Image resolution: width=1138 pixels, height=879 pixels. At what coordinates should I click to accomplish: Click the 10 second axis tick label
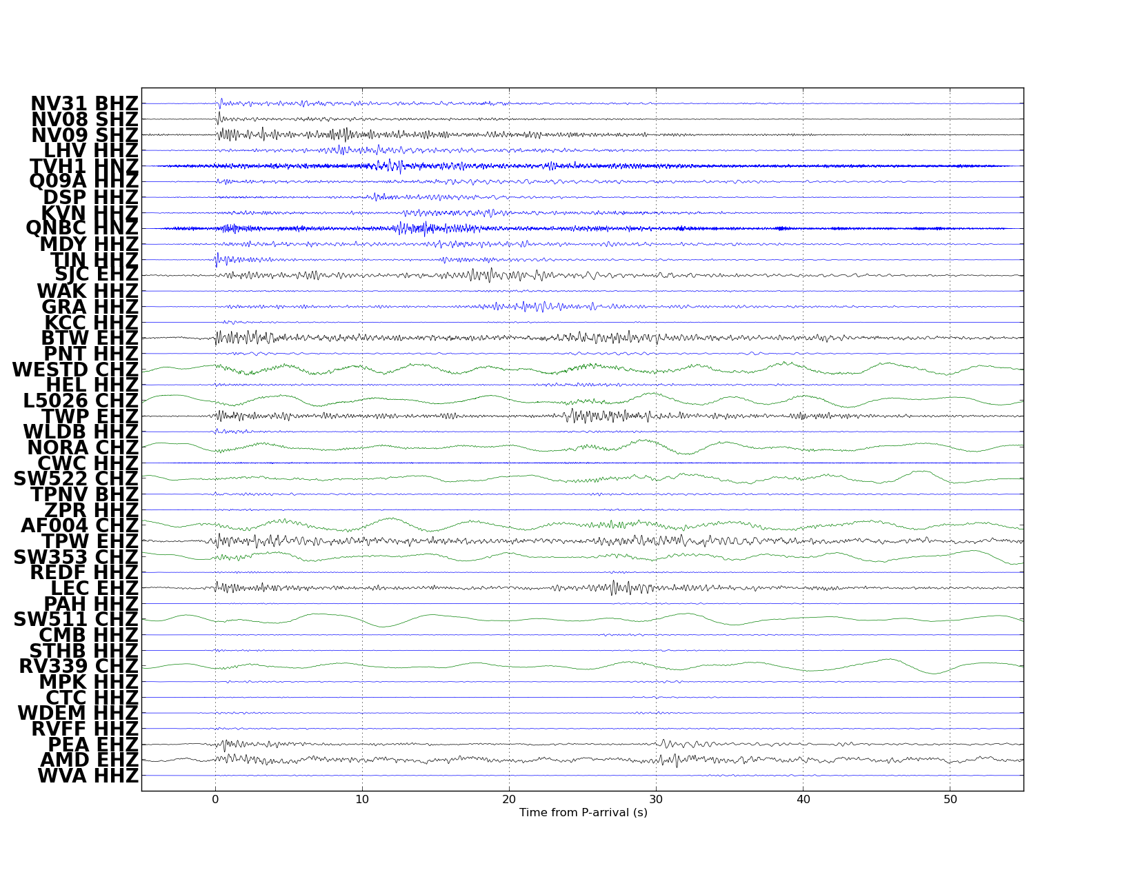point(362,800)
